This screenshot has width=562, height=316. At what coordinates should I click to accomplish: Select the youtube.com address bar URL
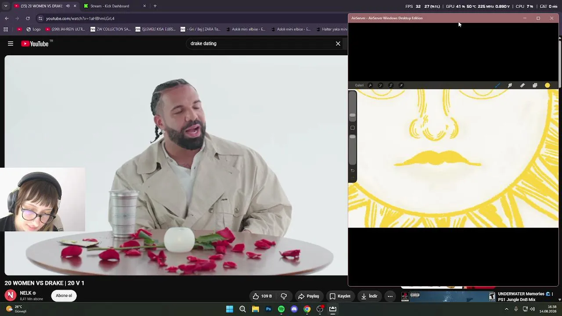[80, 18]
